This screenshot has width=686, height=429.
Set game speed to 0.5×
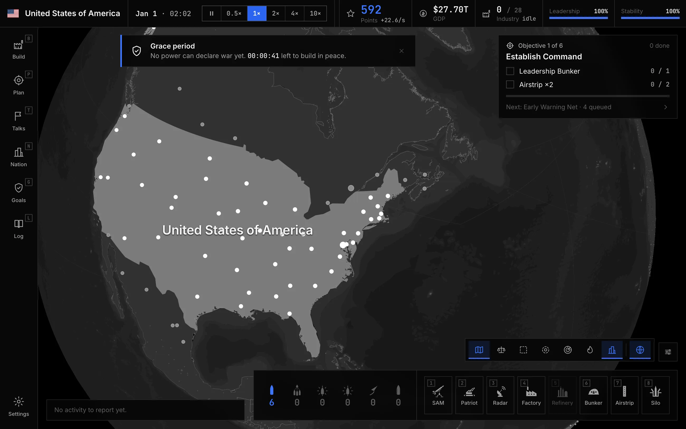click(234, 13)
